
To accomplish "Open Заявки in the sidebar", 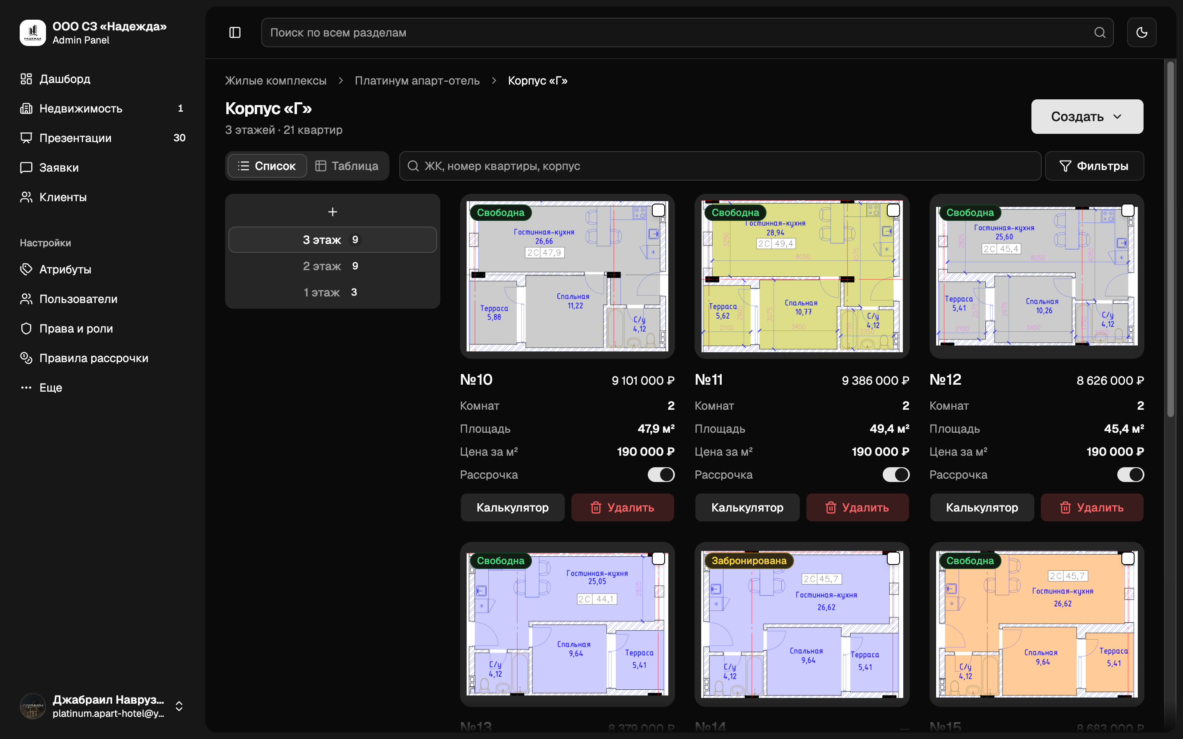I will [x=103, y=168].
